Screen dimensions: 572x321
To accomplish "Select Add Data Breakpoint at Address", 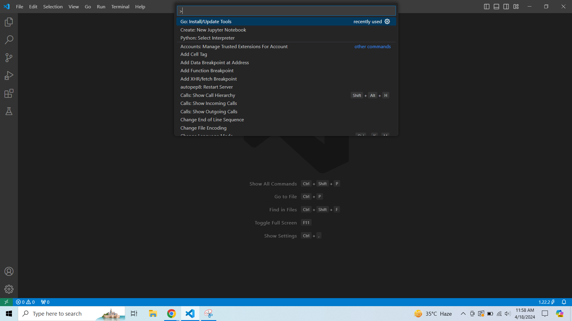I will tap(286, 62).
